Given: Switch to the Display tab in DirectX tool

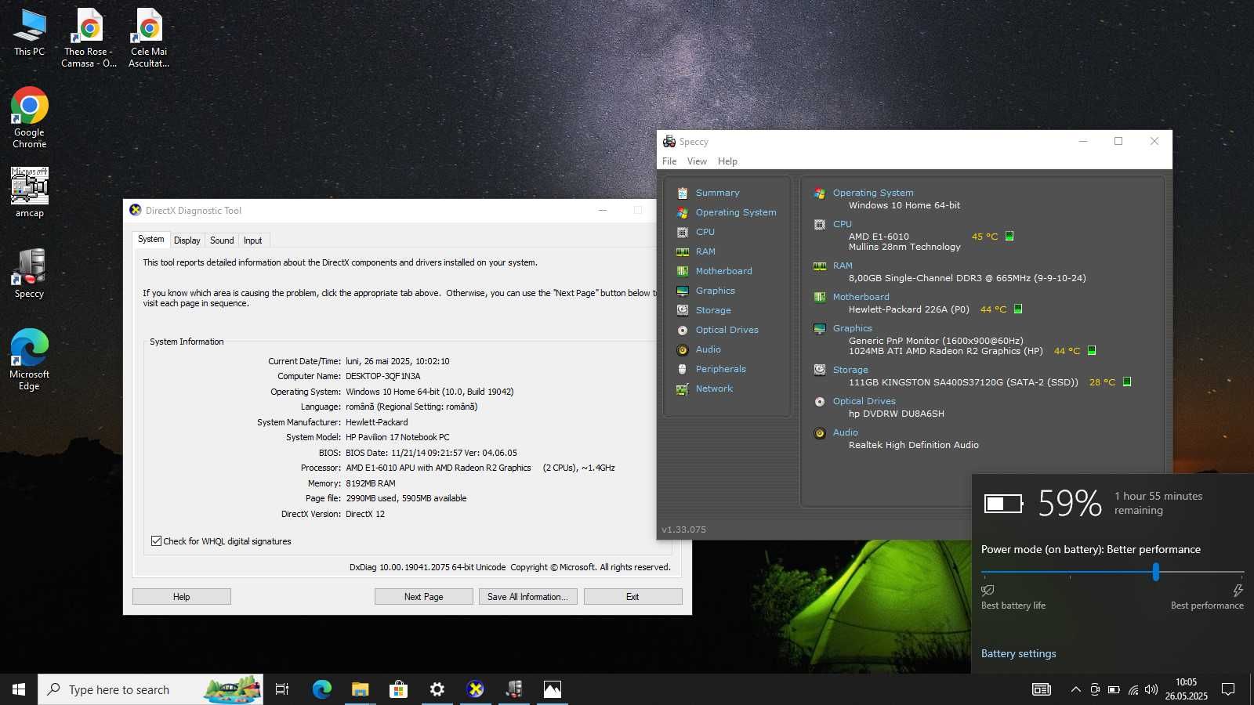Looking at the screenshot, I should (187, 240).
